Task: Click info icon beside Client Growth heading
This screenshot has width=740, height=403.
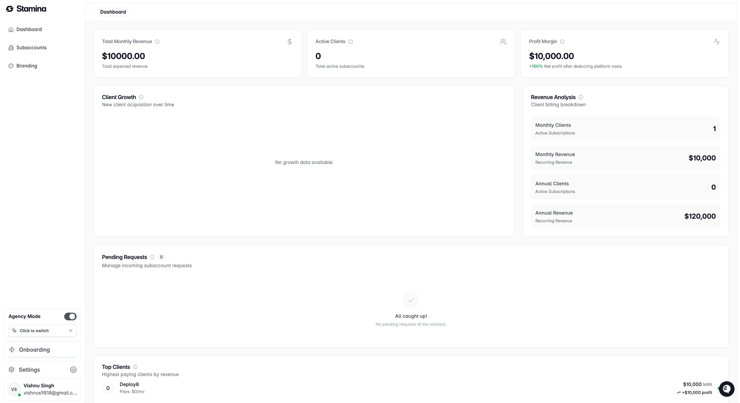Action: 141,97
